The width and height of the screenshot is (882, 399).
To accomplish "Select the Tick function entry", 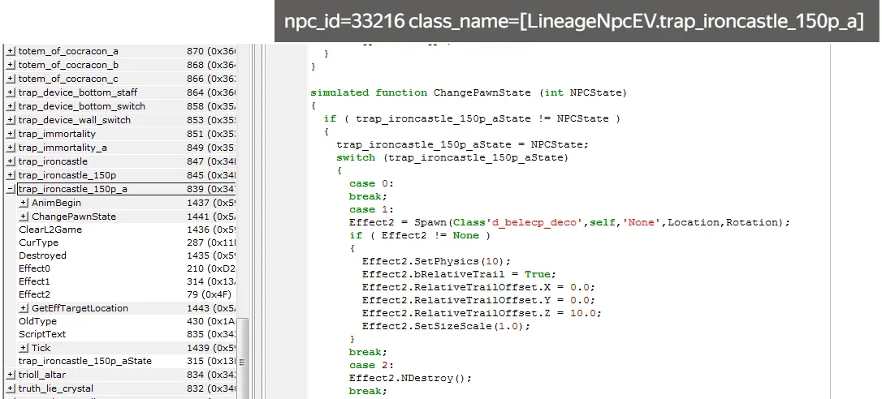I will point(41,348).
